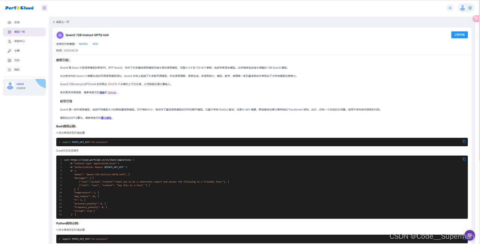Click the nahnil avatar in the sidebar
Screen dimensions: 480x244
10,86
